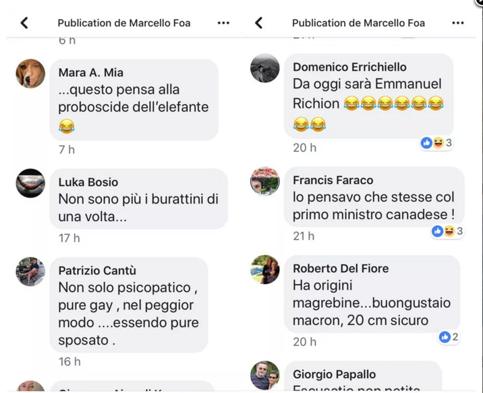This screenshot has width=483, height=393.
Task: Open three-dot menu in right panel header
Action: point(458,23)
